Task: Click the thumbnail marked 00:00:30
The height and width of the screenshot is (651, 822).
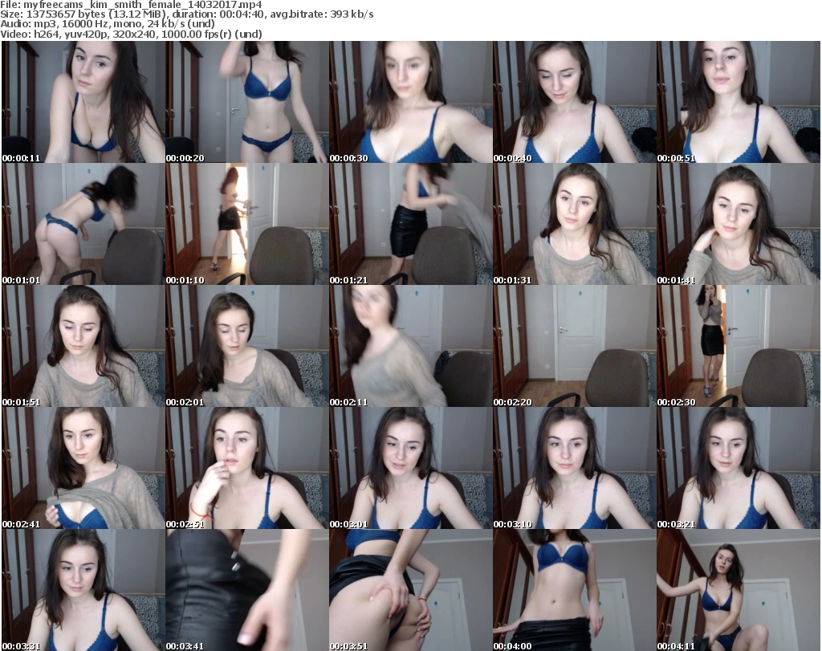Action: click(x=411, y=102)
